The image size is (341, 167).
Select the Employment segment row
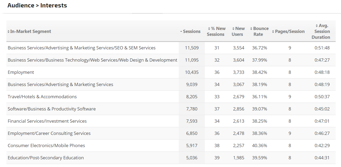[21, 72]
